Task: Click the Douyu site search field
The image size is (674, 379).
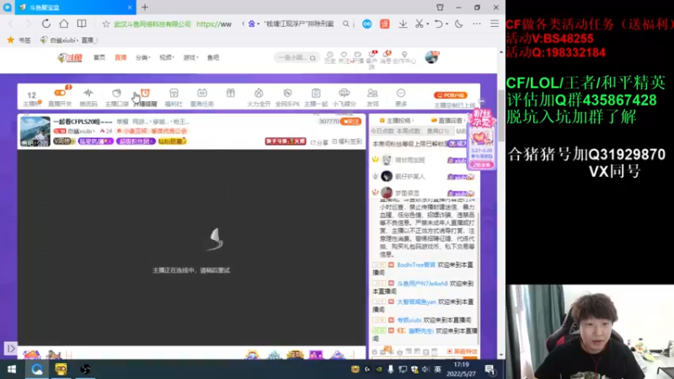Action: click(x=297, y=57)
